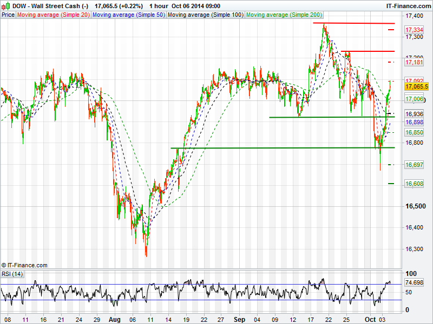Viewport: 433px width, 324px height.
Task: Click the red 17,334 resistance label
Action: [414, 30]
